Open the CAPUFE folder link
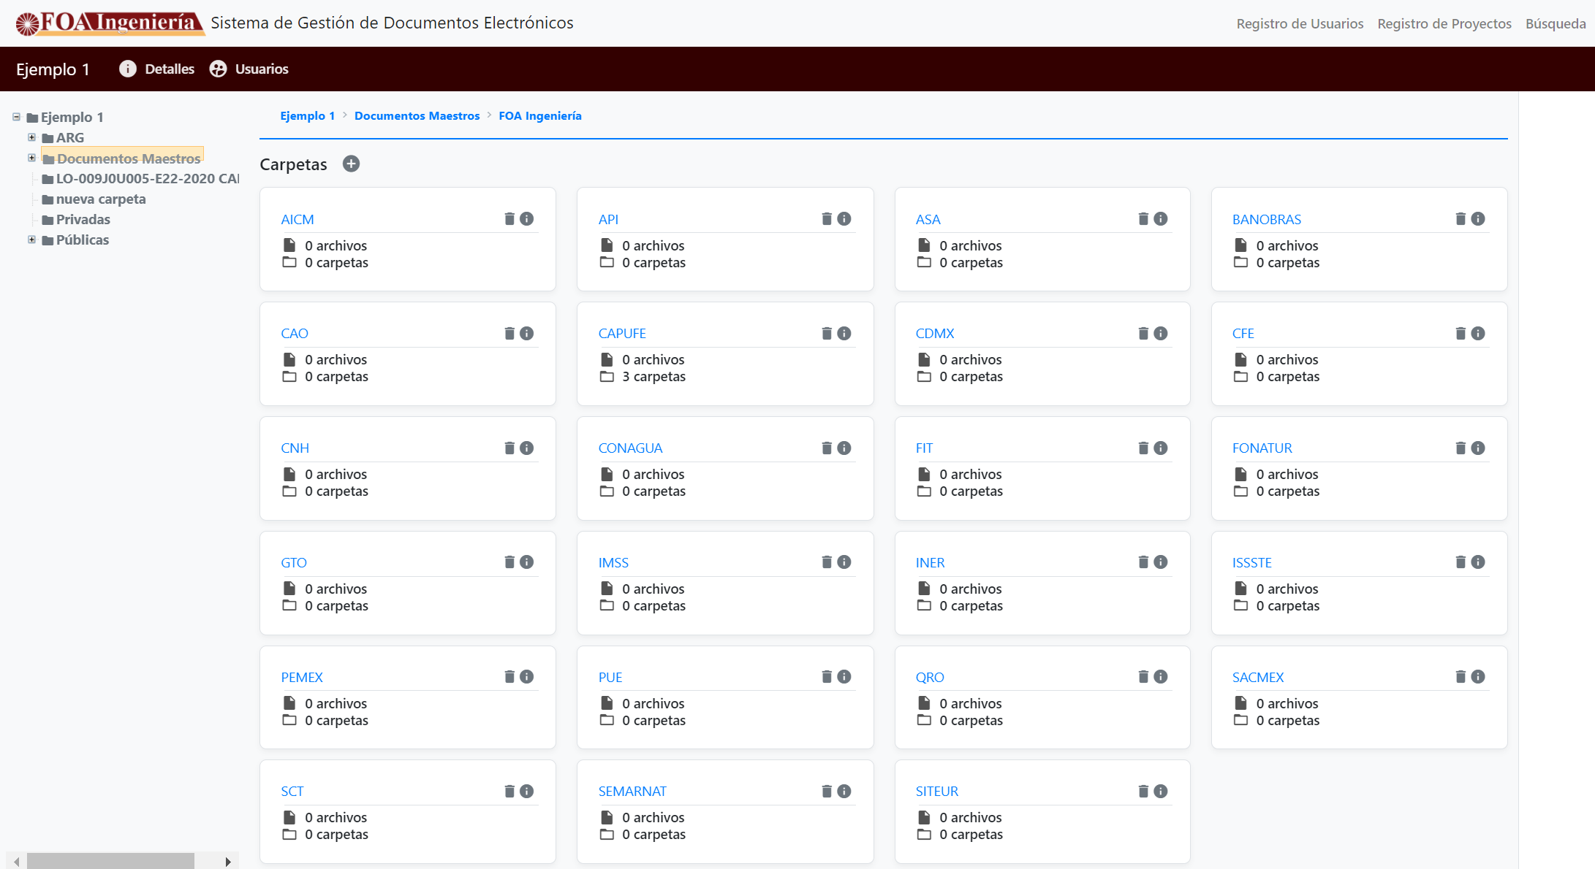1595x869 pixels. click(622, 334)
